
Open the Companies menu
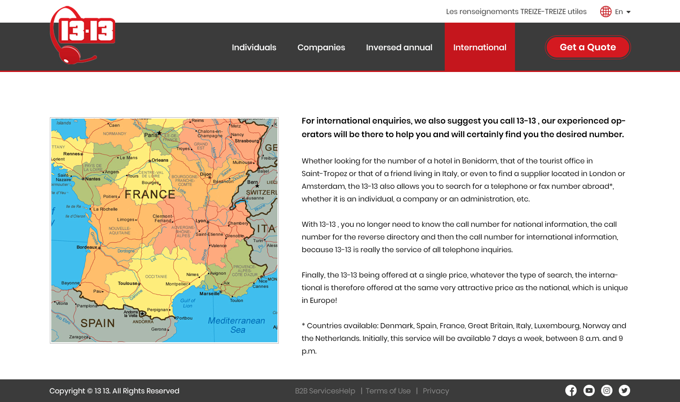click(321, 48)
